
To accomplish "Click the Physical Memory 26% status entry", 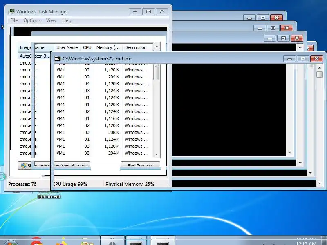I will coord(130,184).
